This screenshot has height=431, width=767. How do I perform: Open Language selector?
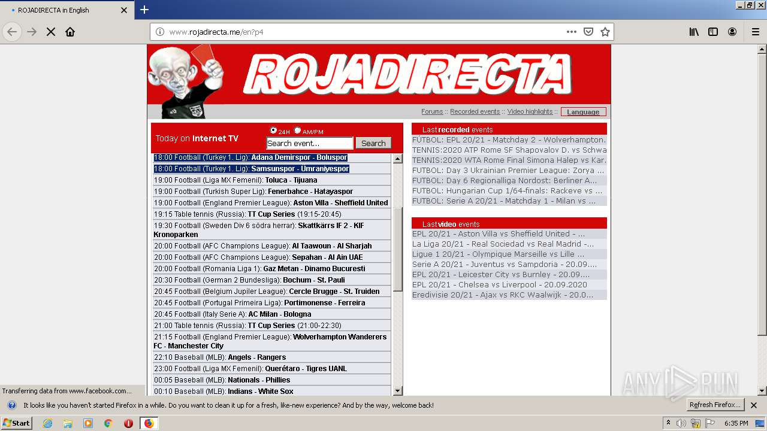pyautogui.click(x=584, y=112)
